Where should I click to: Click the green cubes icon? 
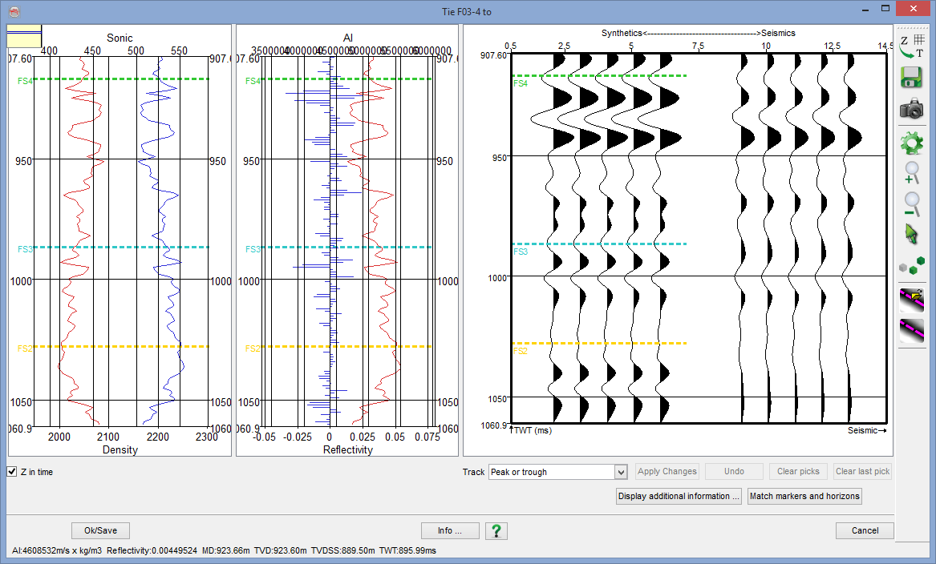tap(911, 265)
